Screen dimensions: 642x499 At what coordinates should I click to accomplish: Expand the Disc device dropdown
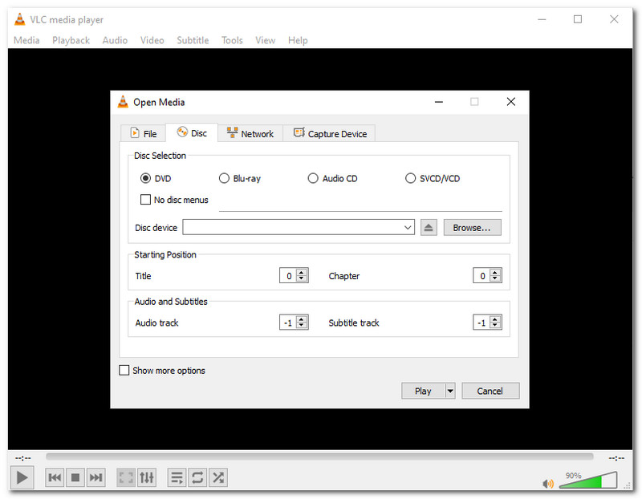(x=408, y=228)
